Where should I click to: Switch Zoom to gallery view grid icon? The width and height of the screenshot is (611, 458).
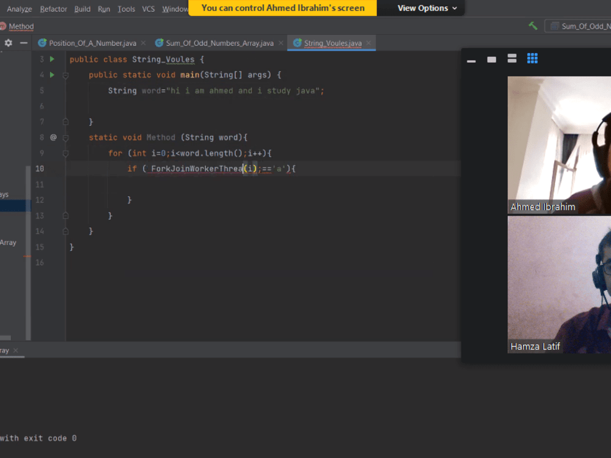(532, 58)
